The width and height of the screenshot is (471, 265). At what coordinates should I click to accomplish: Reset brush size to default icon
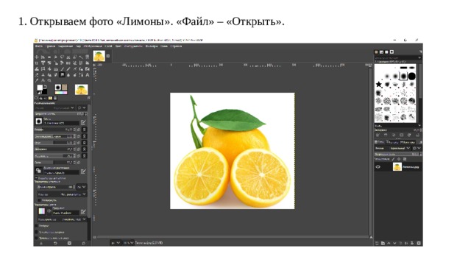click(79, 130)
